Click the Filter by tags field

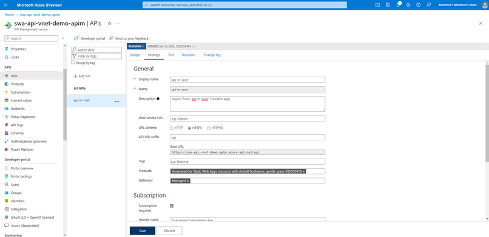(x=96, y=56)
